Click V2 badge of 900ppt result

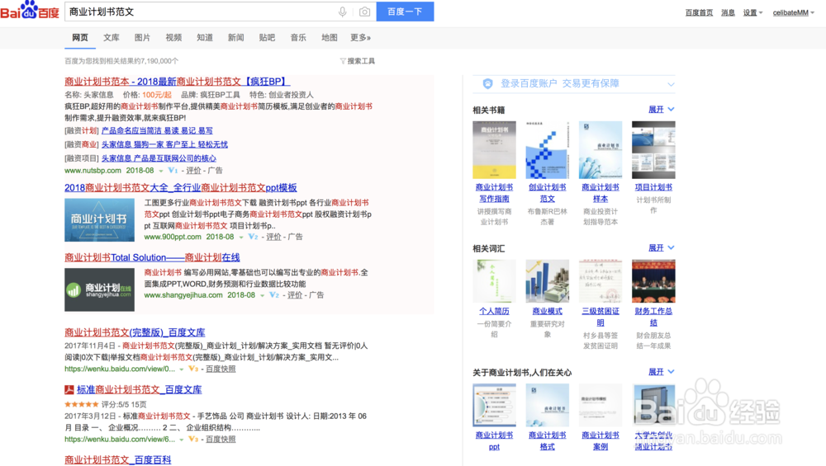click(x=253, y=237)
